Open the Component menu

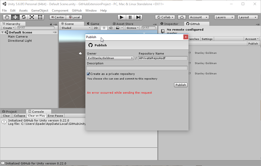click(x=60, y=11)
